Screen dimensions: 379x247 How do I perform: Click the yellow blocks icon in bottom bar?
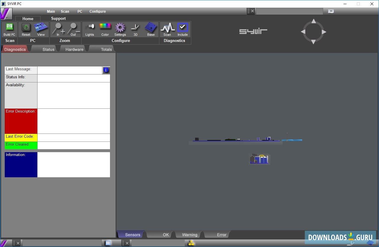[192, 243]
